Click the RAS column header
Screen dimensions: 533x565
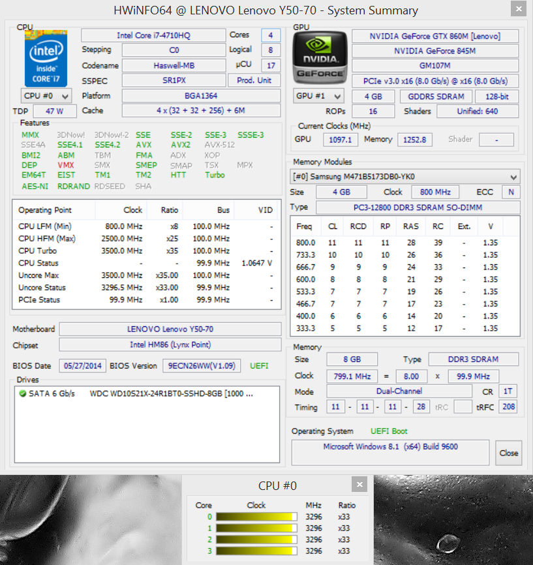[x=411, y=226]
